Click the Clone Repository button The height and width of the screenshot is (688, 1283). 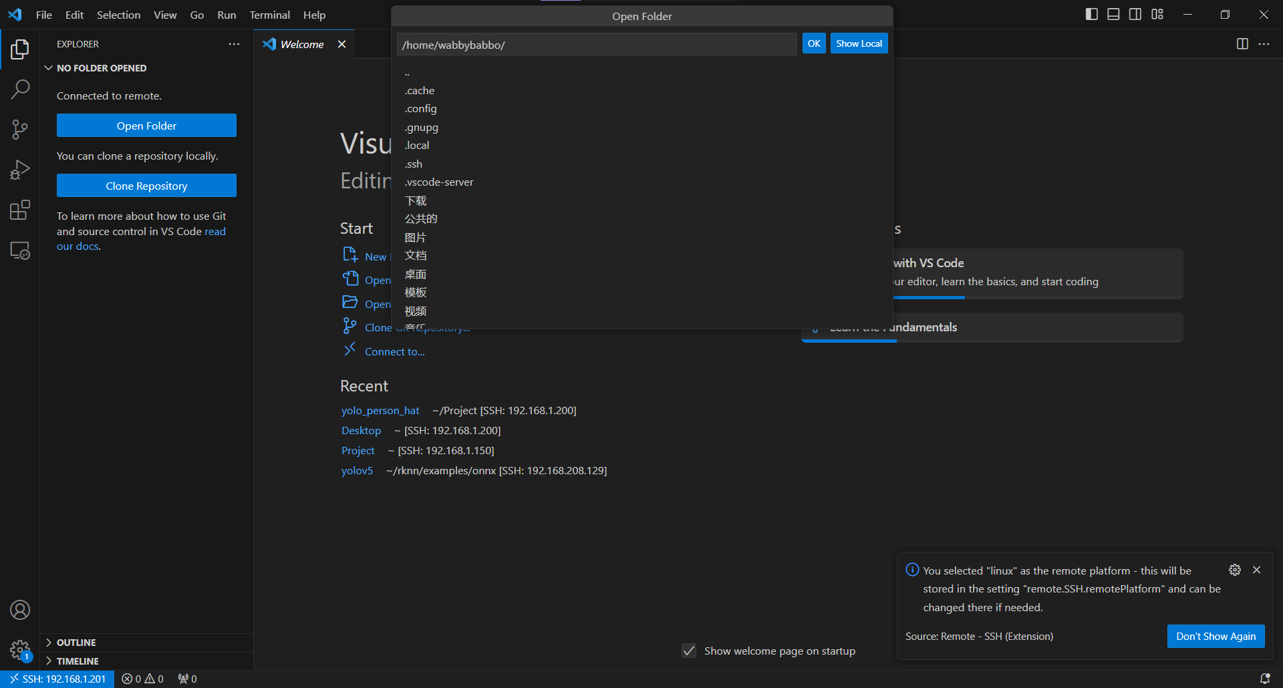146,186
